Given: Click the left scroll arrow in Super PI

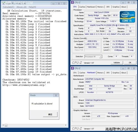Looking at the screenshot, I should point(3,125).
